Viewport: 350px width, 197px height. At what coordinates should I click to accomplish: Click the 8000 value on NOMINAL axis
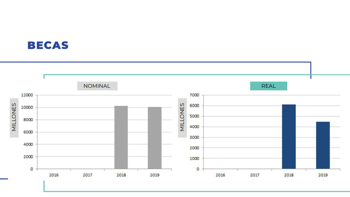point(28,120)
